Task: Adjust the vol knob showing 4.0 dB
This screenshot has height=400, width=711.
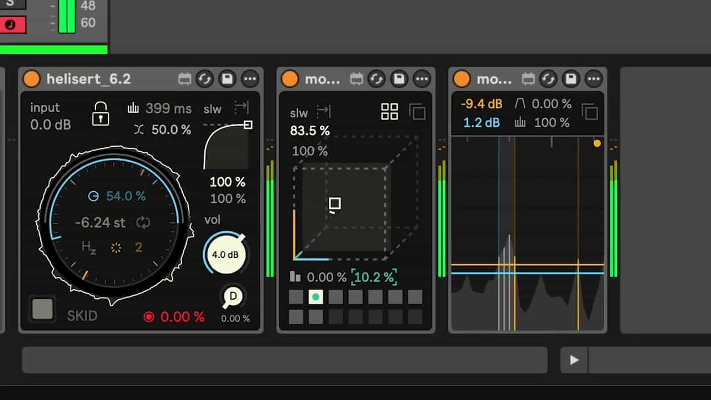Action: [225, 254]
